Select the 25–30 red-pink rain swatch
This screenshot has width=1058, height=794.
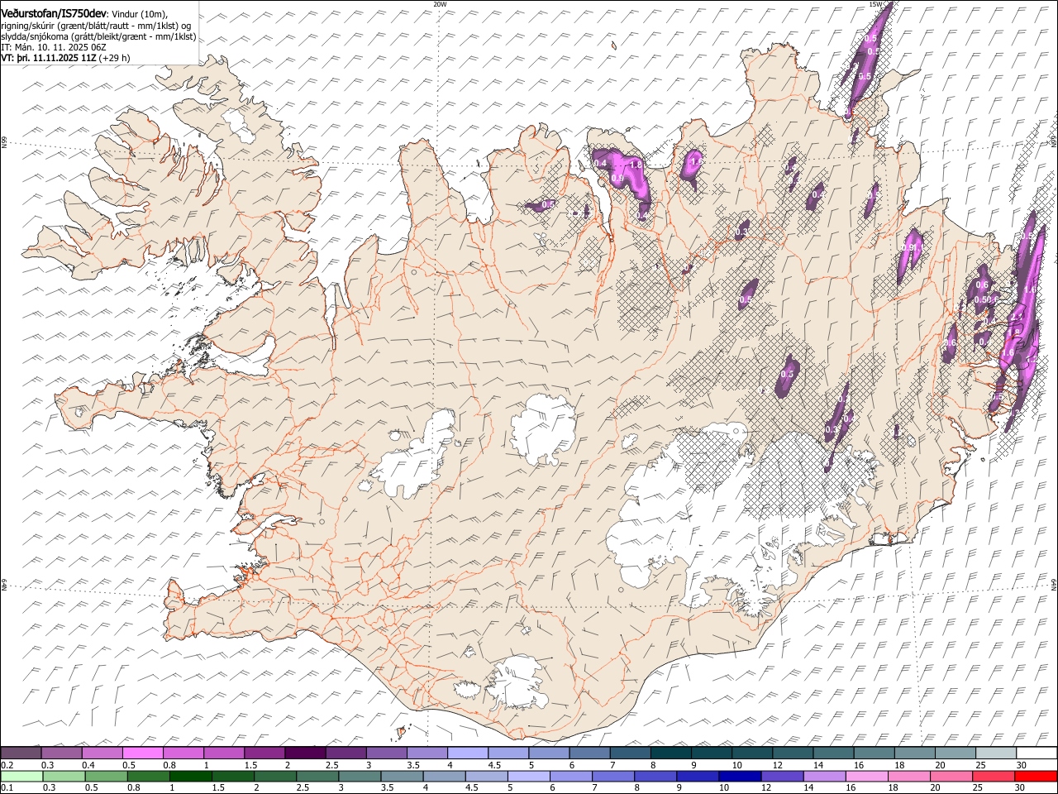tap(994, 776)
